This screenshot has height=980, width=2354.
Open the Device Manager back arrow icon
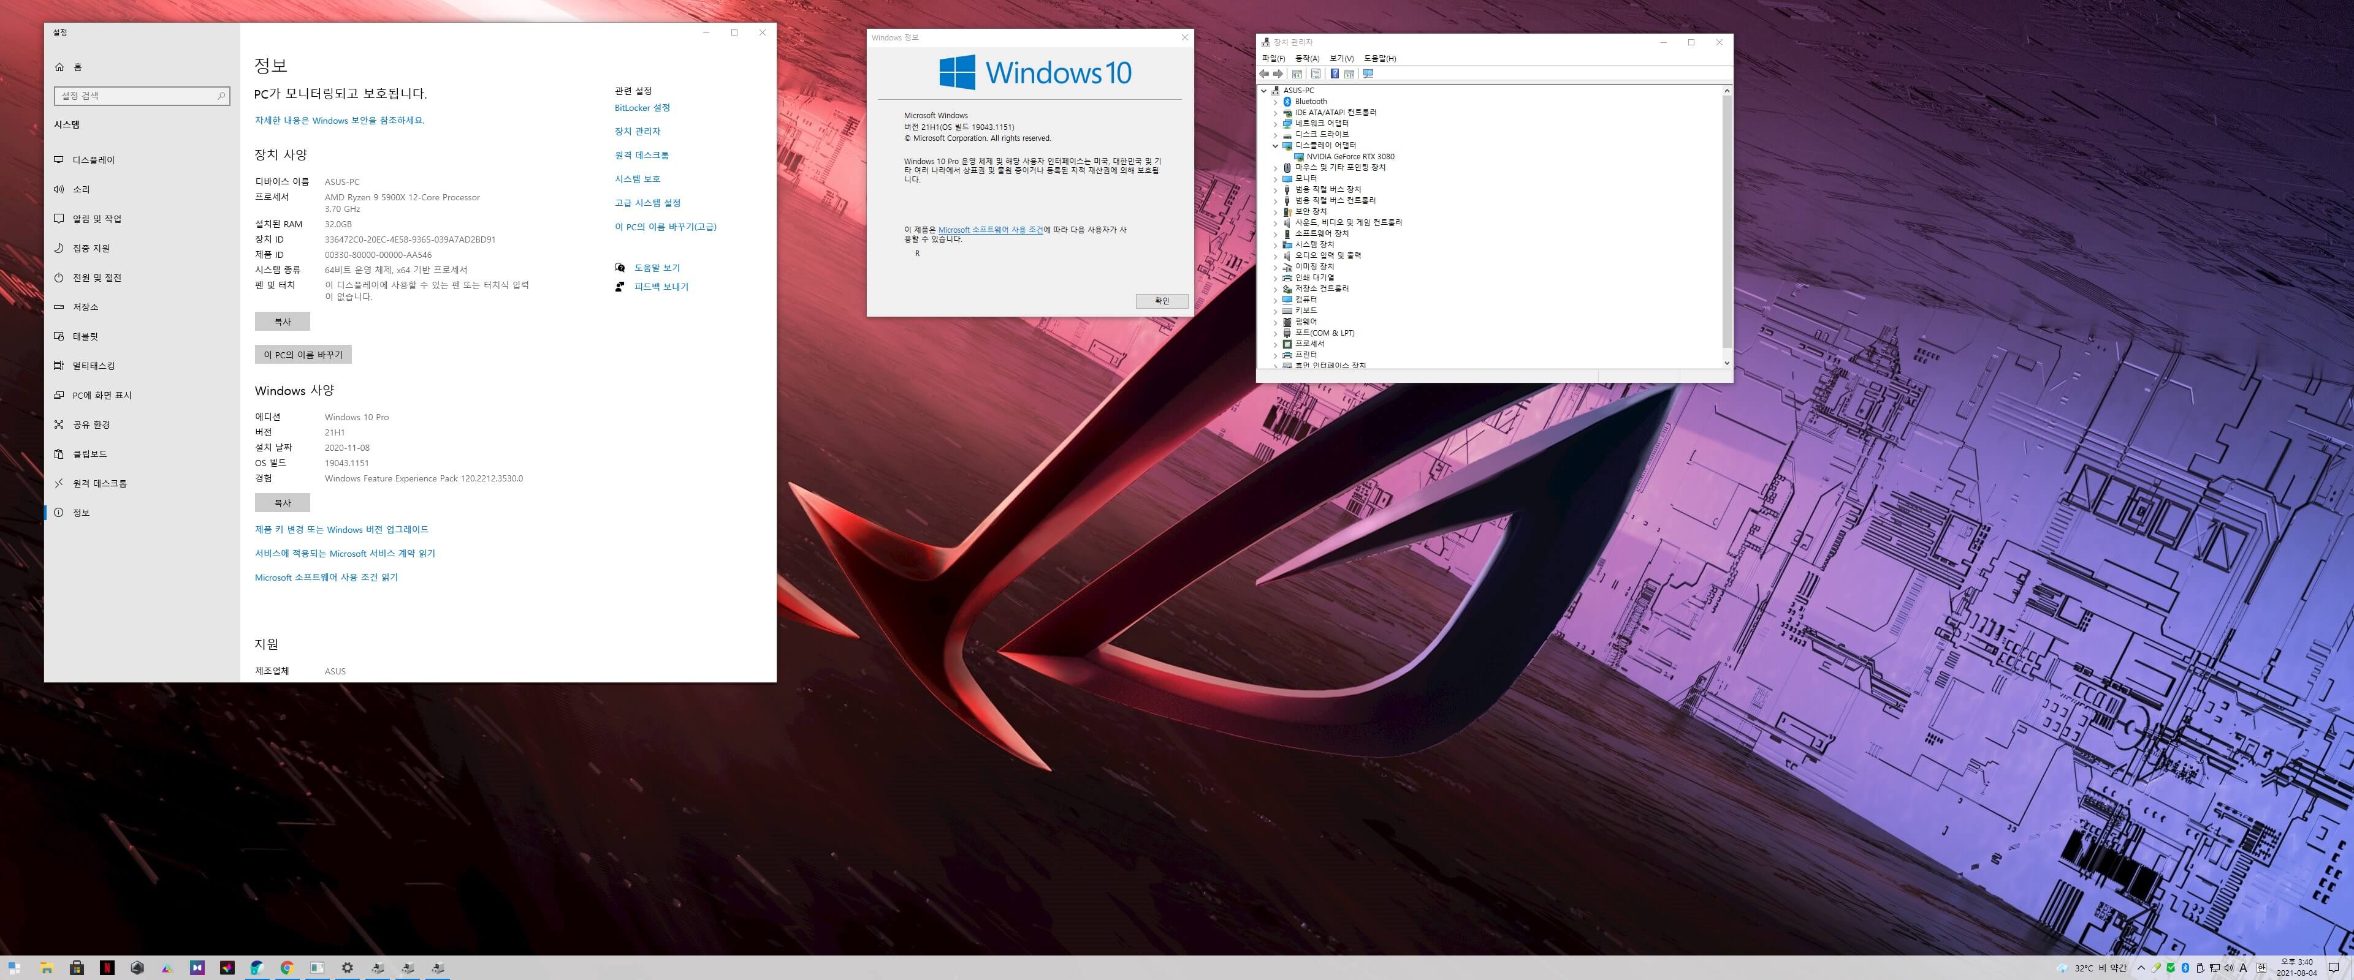tap(1264, 74)
